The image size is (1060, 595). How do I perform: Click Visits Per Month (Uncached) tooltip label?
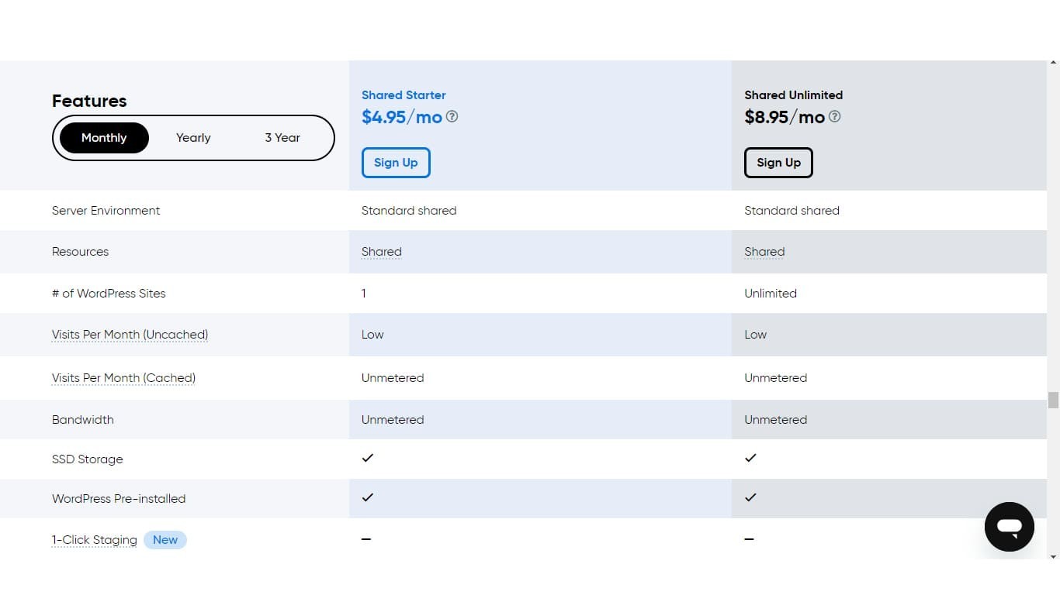(x=130, y=335)
